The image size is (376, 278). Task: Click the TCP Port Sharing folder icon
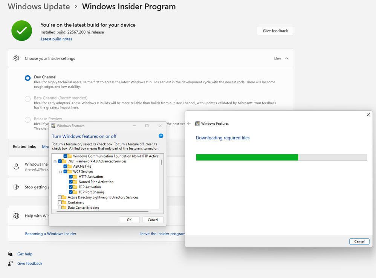[75, 192]
